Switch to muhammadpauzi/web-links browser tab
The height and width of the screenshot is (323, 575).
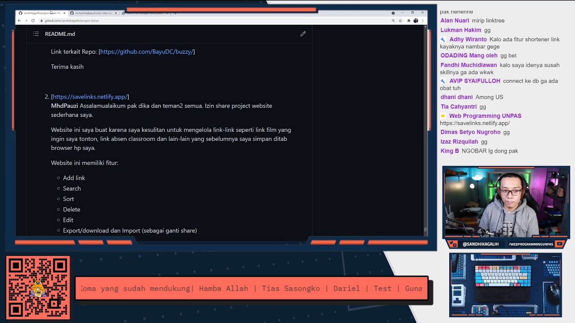tap(93, 13)
